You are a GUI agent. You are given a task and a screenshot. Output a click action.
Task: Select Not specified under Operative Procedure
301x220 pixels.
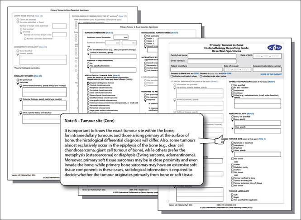point(232,85)
